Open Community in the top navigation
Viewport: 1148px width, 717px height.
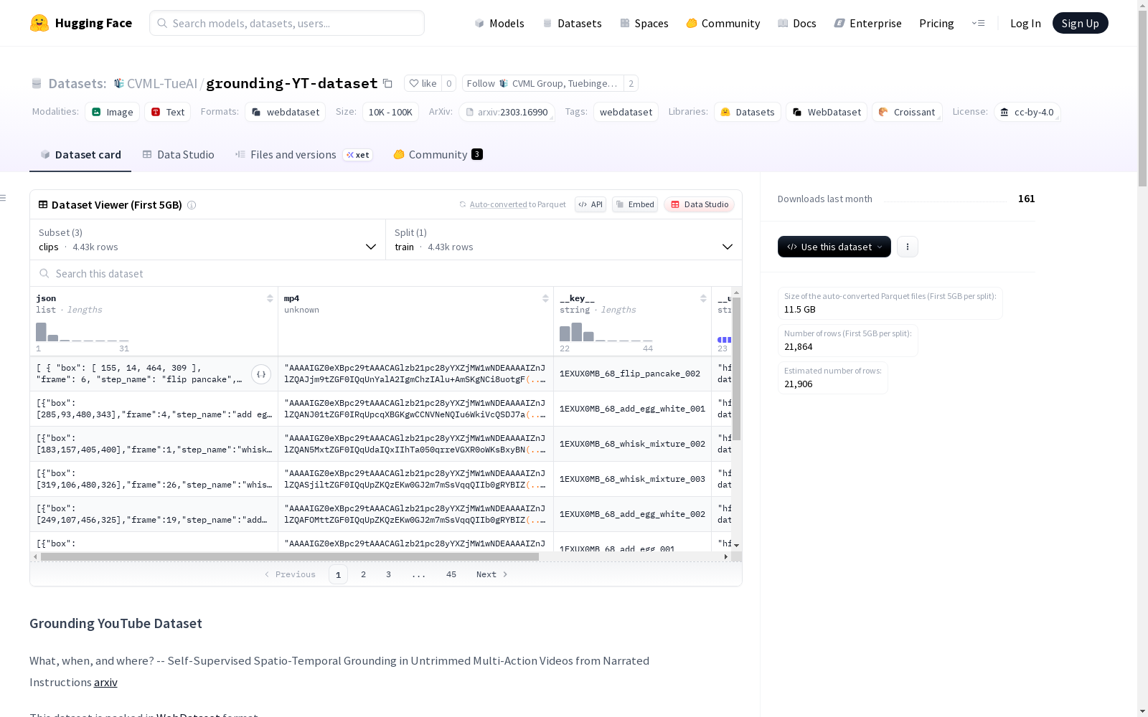[723, 23]
